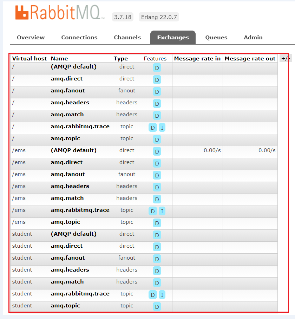Click D badge of /ems amq.fanout row

tap(157, 175)
